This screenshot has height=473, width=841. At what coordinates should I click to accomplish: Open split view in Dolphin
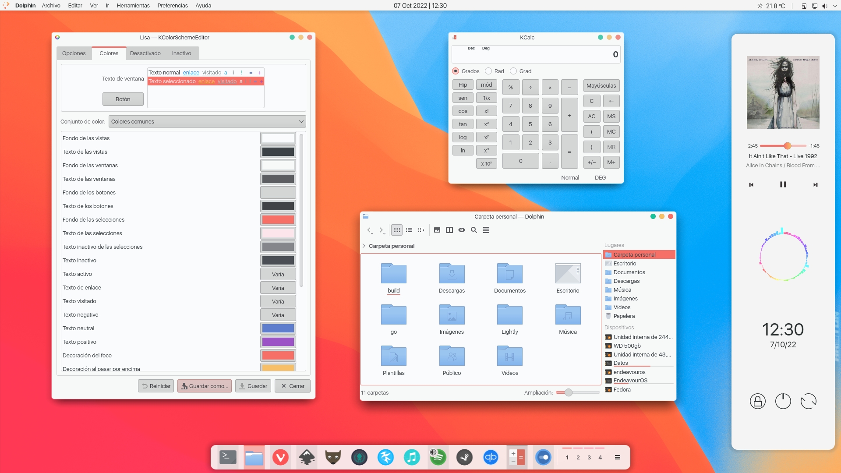point(449,230)
